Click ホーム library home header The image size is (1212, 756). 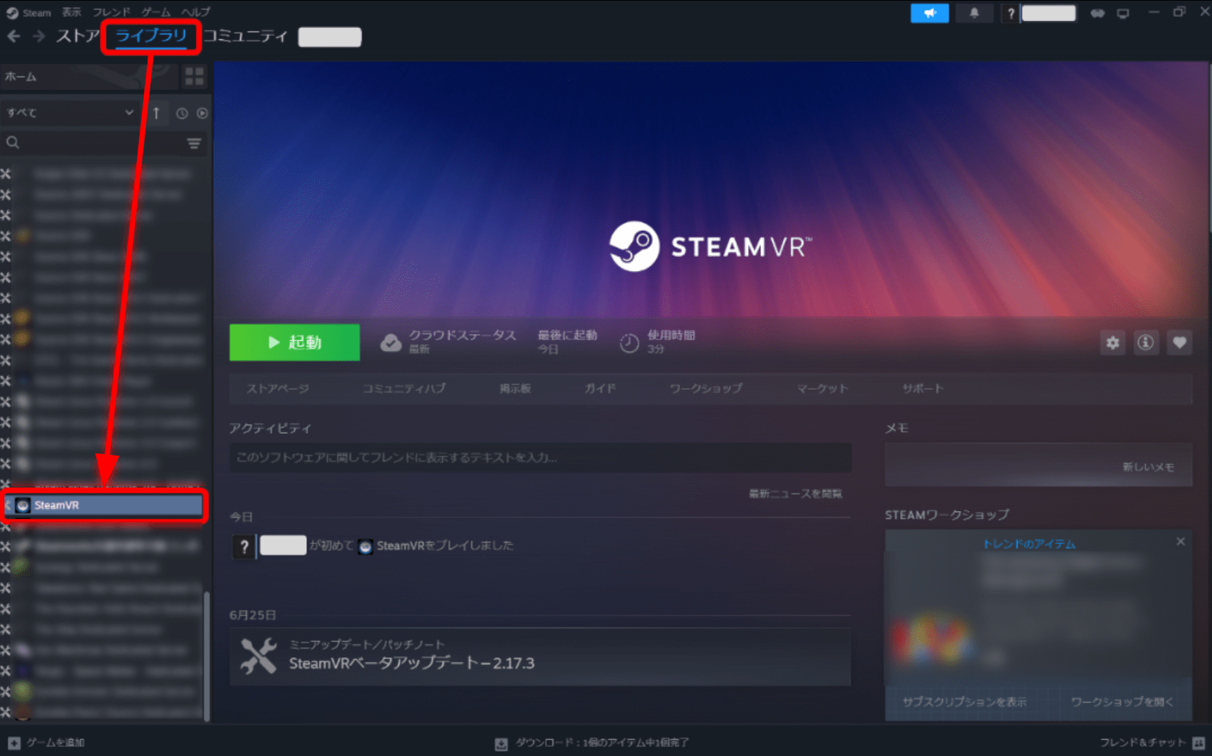pyautogui.click(x=90, y=77)
